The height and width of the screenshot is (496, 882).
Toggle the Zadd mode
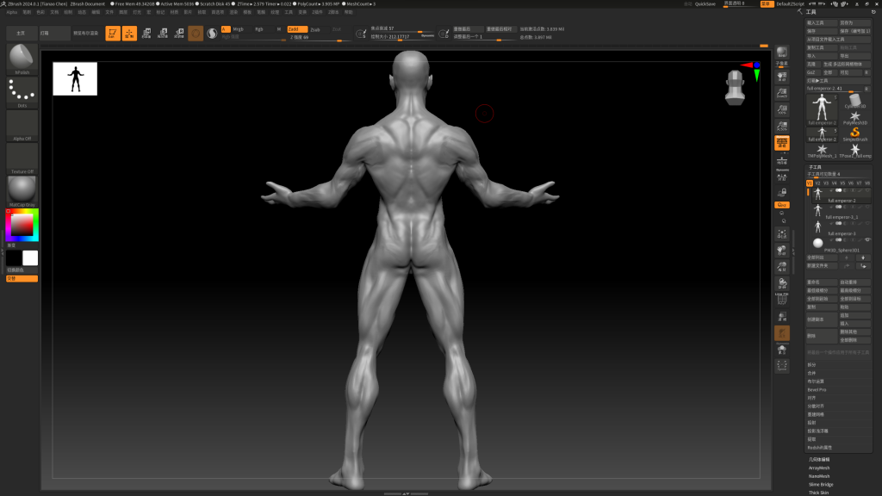[297, 29]
